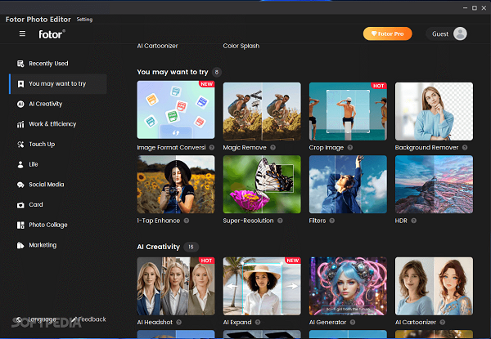Open the AI Cartoonizer portrait thumbnail

click(434, 286)
